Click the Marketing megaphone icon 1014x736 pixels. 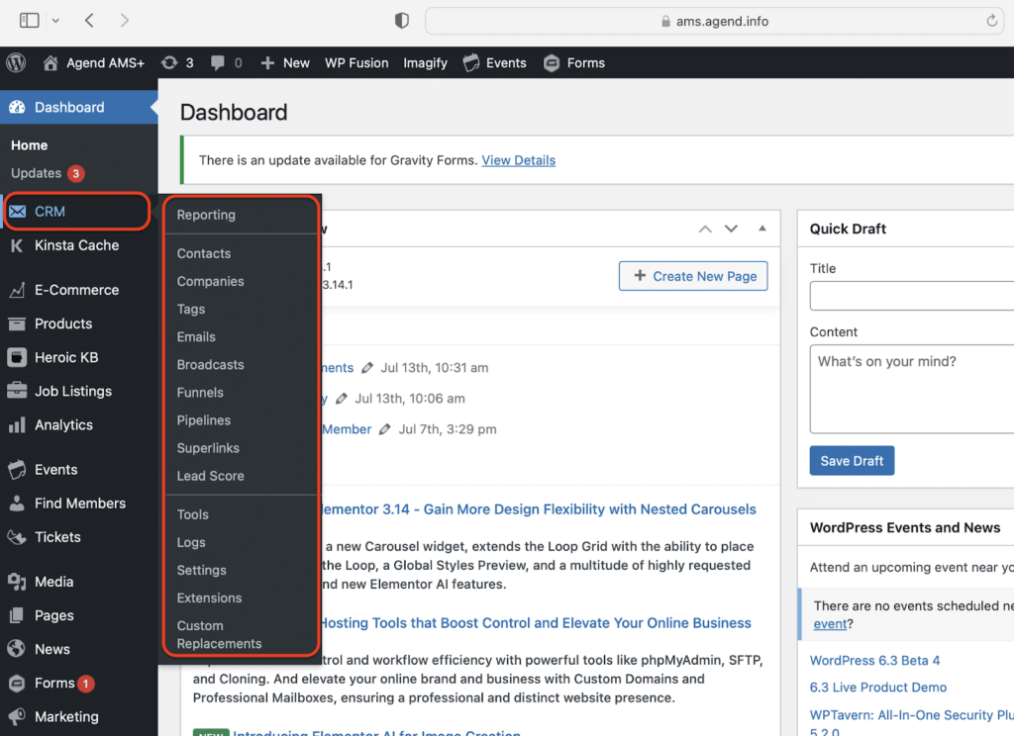(x=18, y=716)
